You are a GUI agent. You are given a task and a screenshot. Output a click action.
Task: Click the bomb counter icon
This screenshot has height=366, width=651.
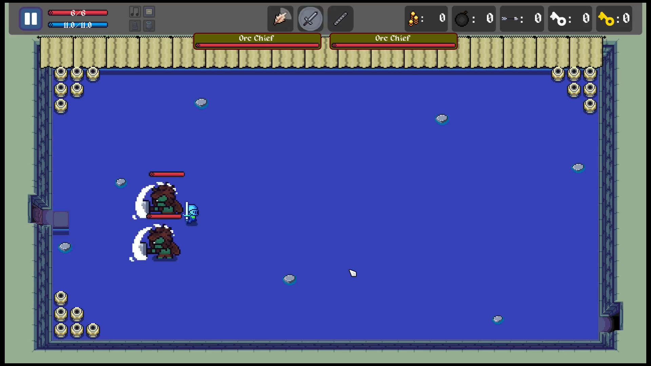461,19
